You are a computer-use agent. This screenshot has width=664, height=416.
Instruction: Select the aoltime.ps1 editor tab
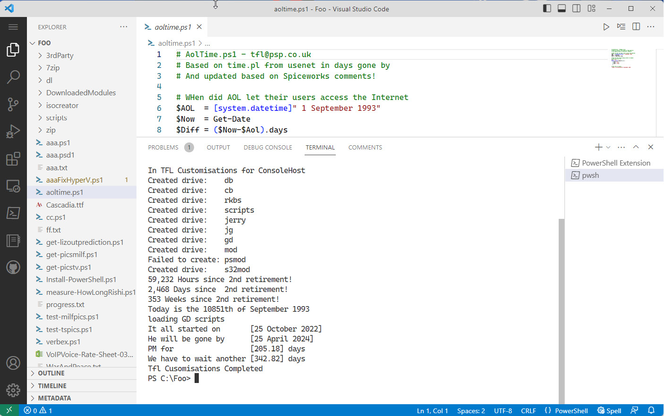(x=173, y=27)
